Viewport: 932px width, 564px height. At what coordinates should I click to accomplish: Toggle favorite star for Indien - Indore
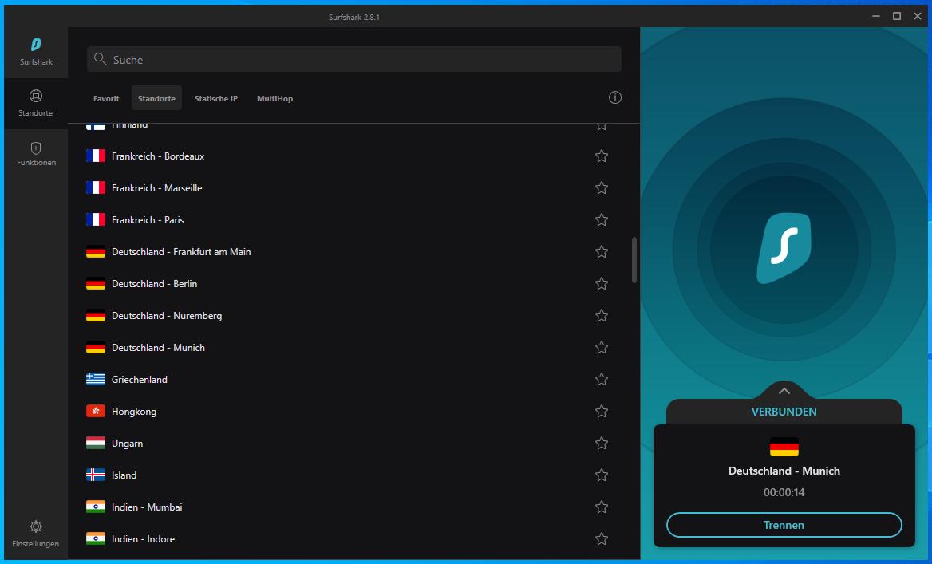tap(602, 539)
